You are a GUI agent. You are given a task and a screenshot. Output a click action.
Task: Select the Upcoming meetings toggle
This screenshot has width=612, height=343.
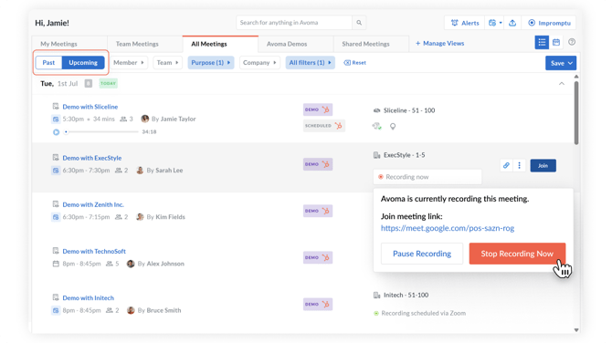point(83,63)
